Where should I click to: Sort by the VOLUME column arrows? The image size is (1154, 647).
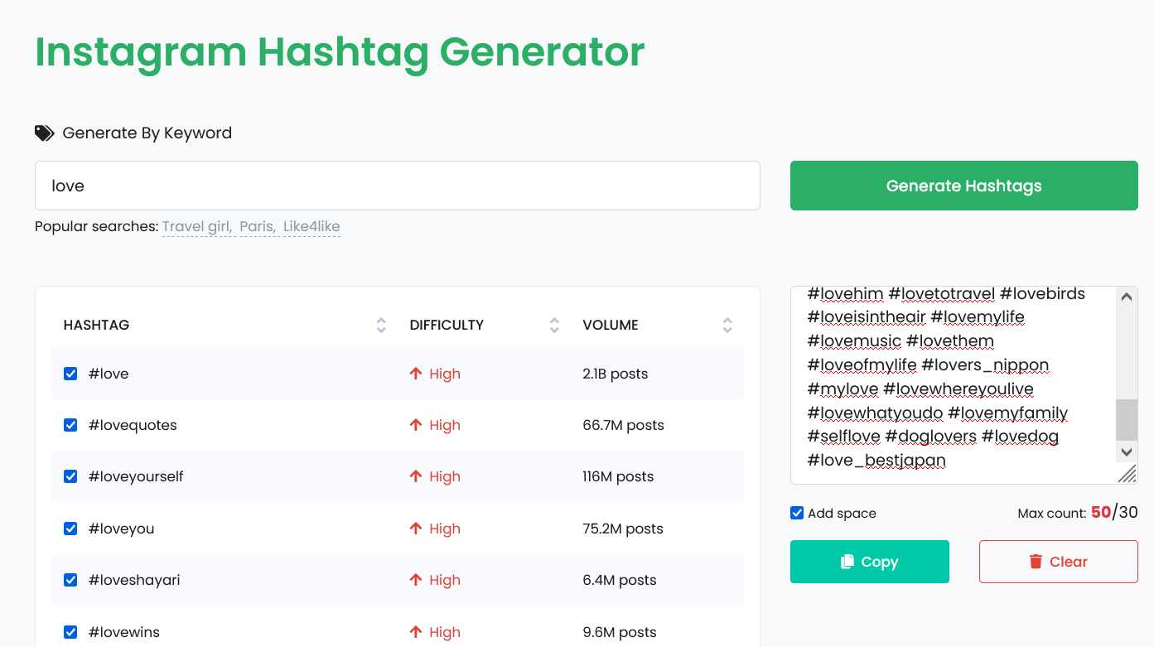tap(727, 325)
